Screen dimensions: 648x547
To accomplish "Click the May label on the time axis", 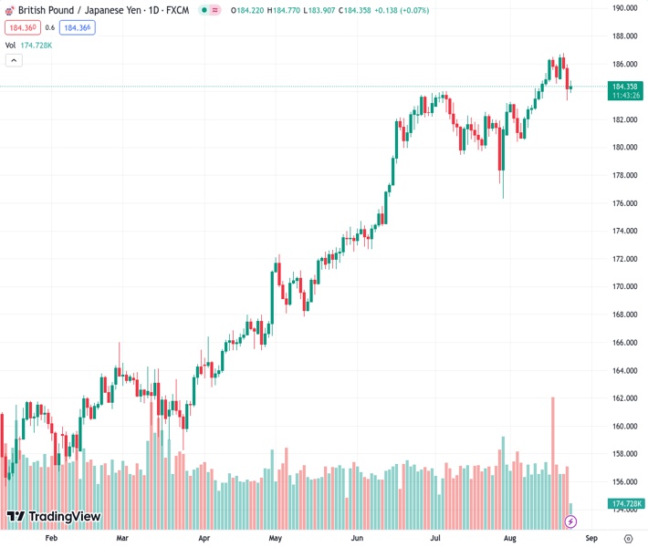I will [x=276, y=539].
